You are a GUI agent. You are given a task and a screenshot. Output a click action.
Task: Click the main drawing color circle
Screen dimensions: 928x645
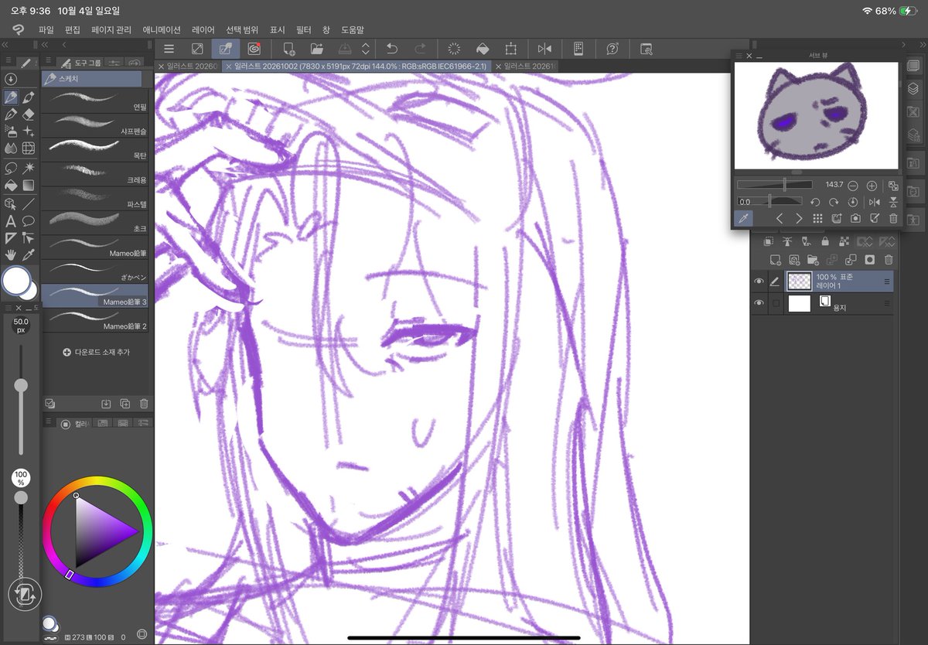[x=15, y=282]
